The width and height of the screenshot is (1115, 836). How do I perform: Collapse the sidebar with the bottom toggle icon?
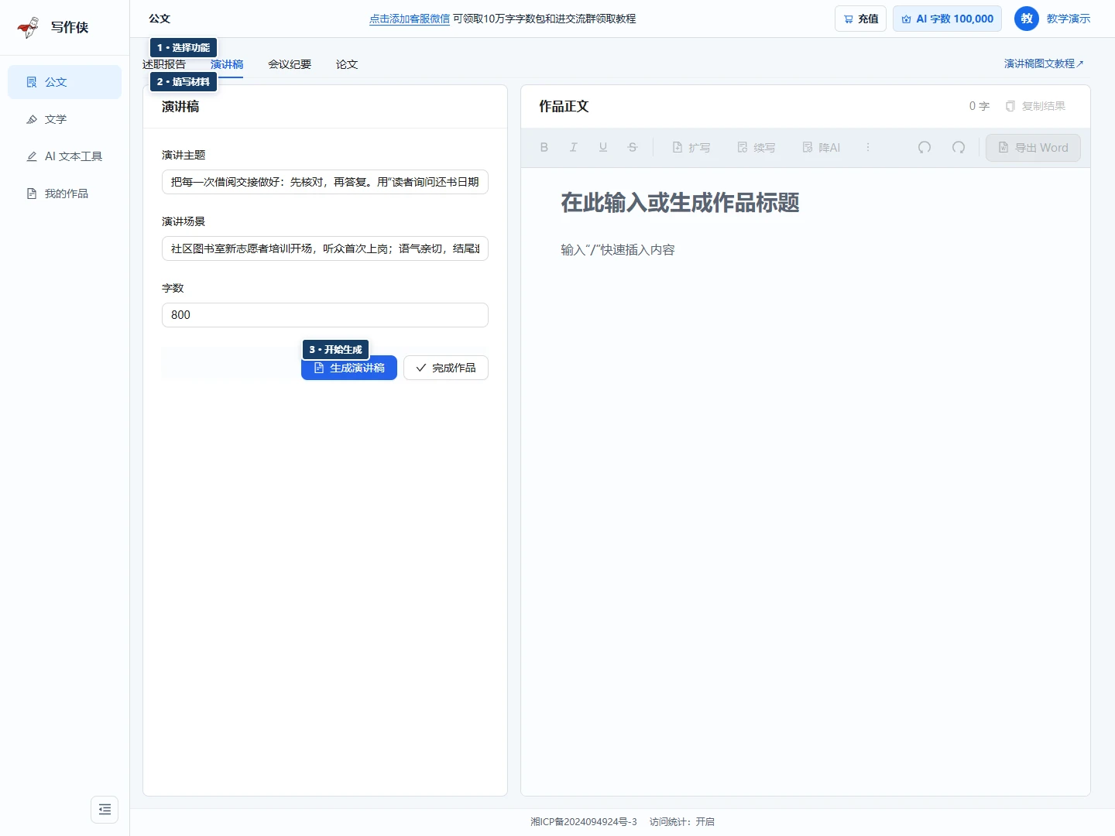105,810
